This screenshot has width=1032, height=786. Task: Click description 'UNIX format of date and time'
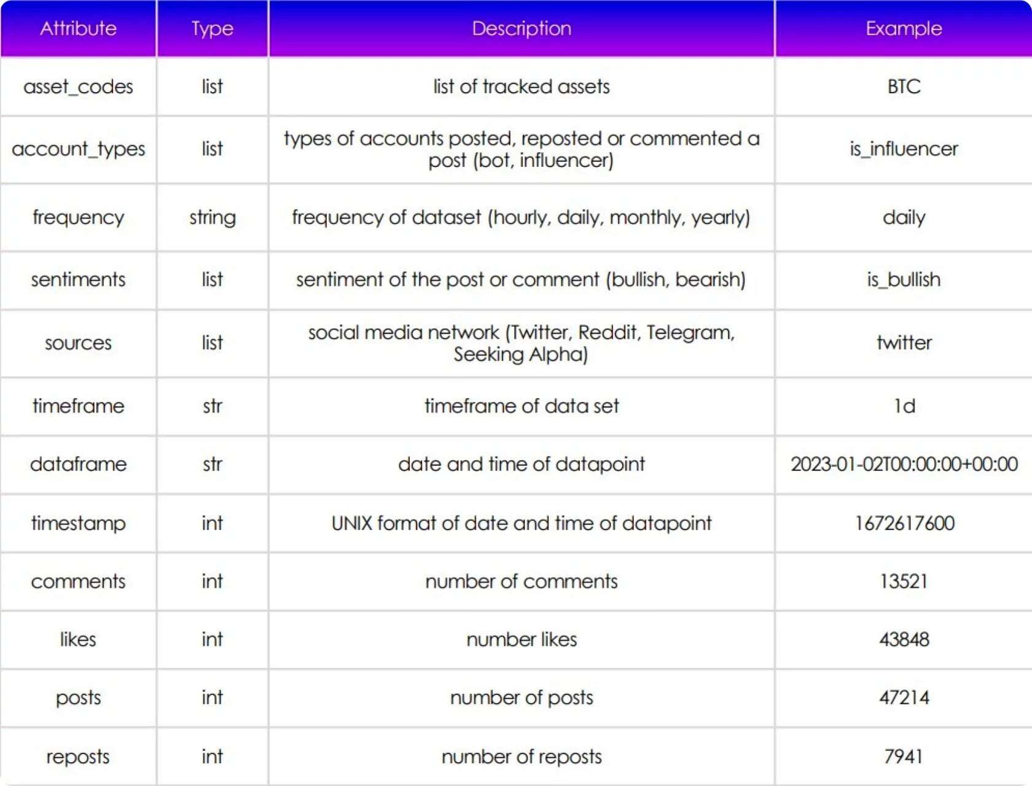coord(522,523)
